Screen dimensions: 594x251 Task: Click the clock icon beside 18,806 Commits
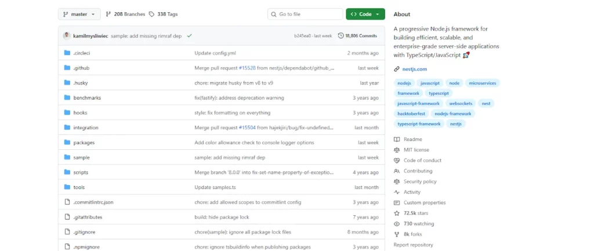(341, 36)
